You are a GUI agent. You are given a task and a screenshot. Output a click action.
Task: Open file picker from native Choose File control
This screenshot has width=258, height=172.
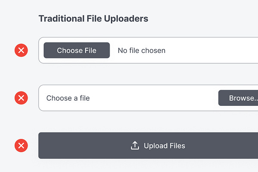click(x=77, y=50)
